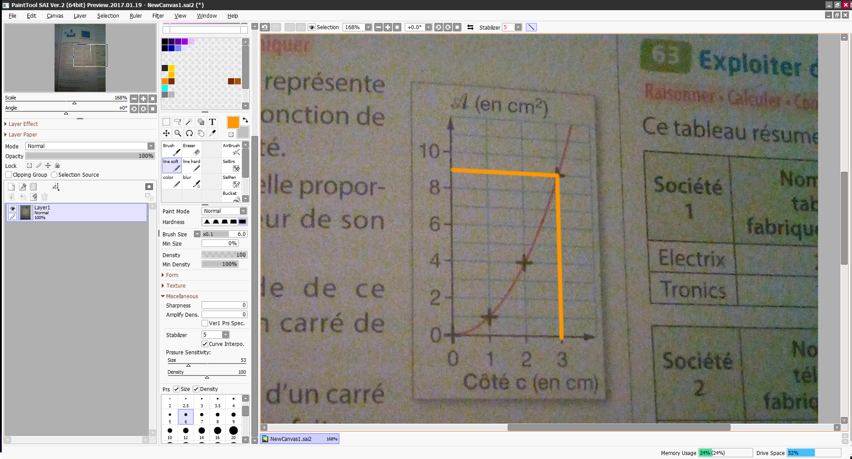The height and width of the screenshot is (459, 852).
Task: Select the Move tool
Action: pos(166,133)
